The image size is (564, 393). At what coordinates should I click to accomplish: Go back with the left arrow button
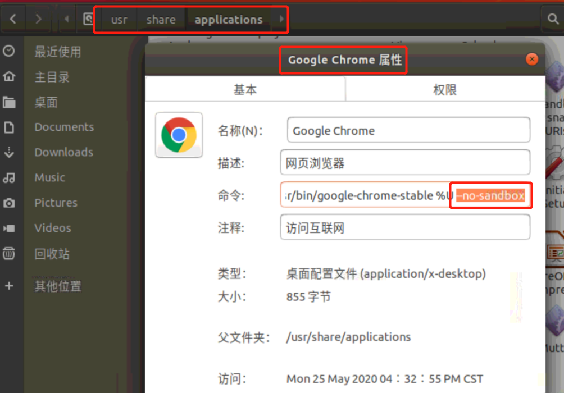point(13,19)
